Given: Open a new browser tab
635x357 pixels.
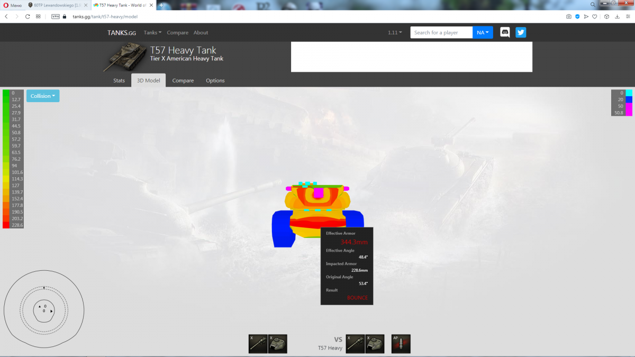Looking at the screenshot, I should 161,4.
